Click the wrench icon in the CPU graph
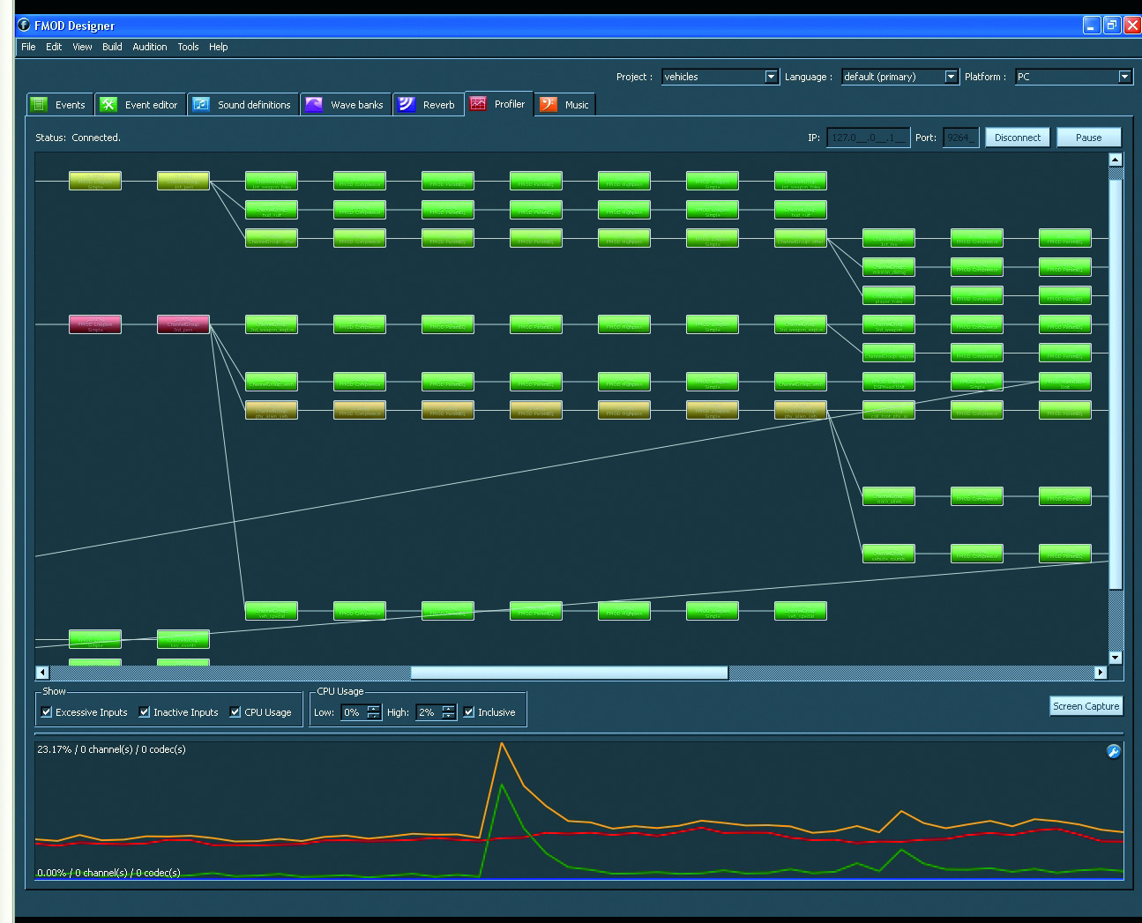Screen dimensions: 1142x923 1113,751
